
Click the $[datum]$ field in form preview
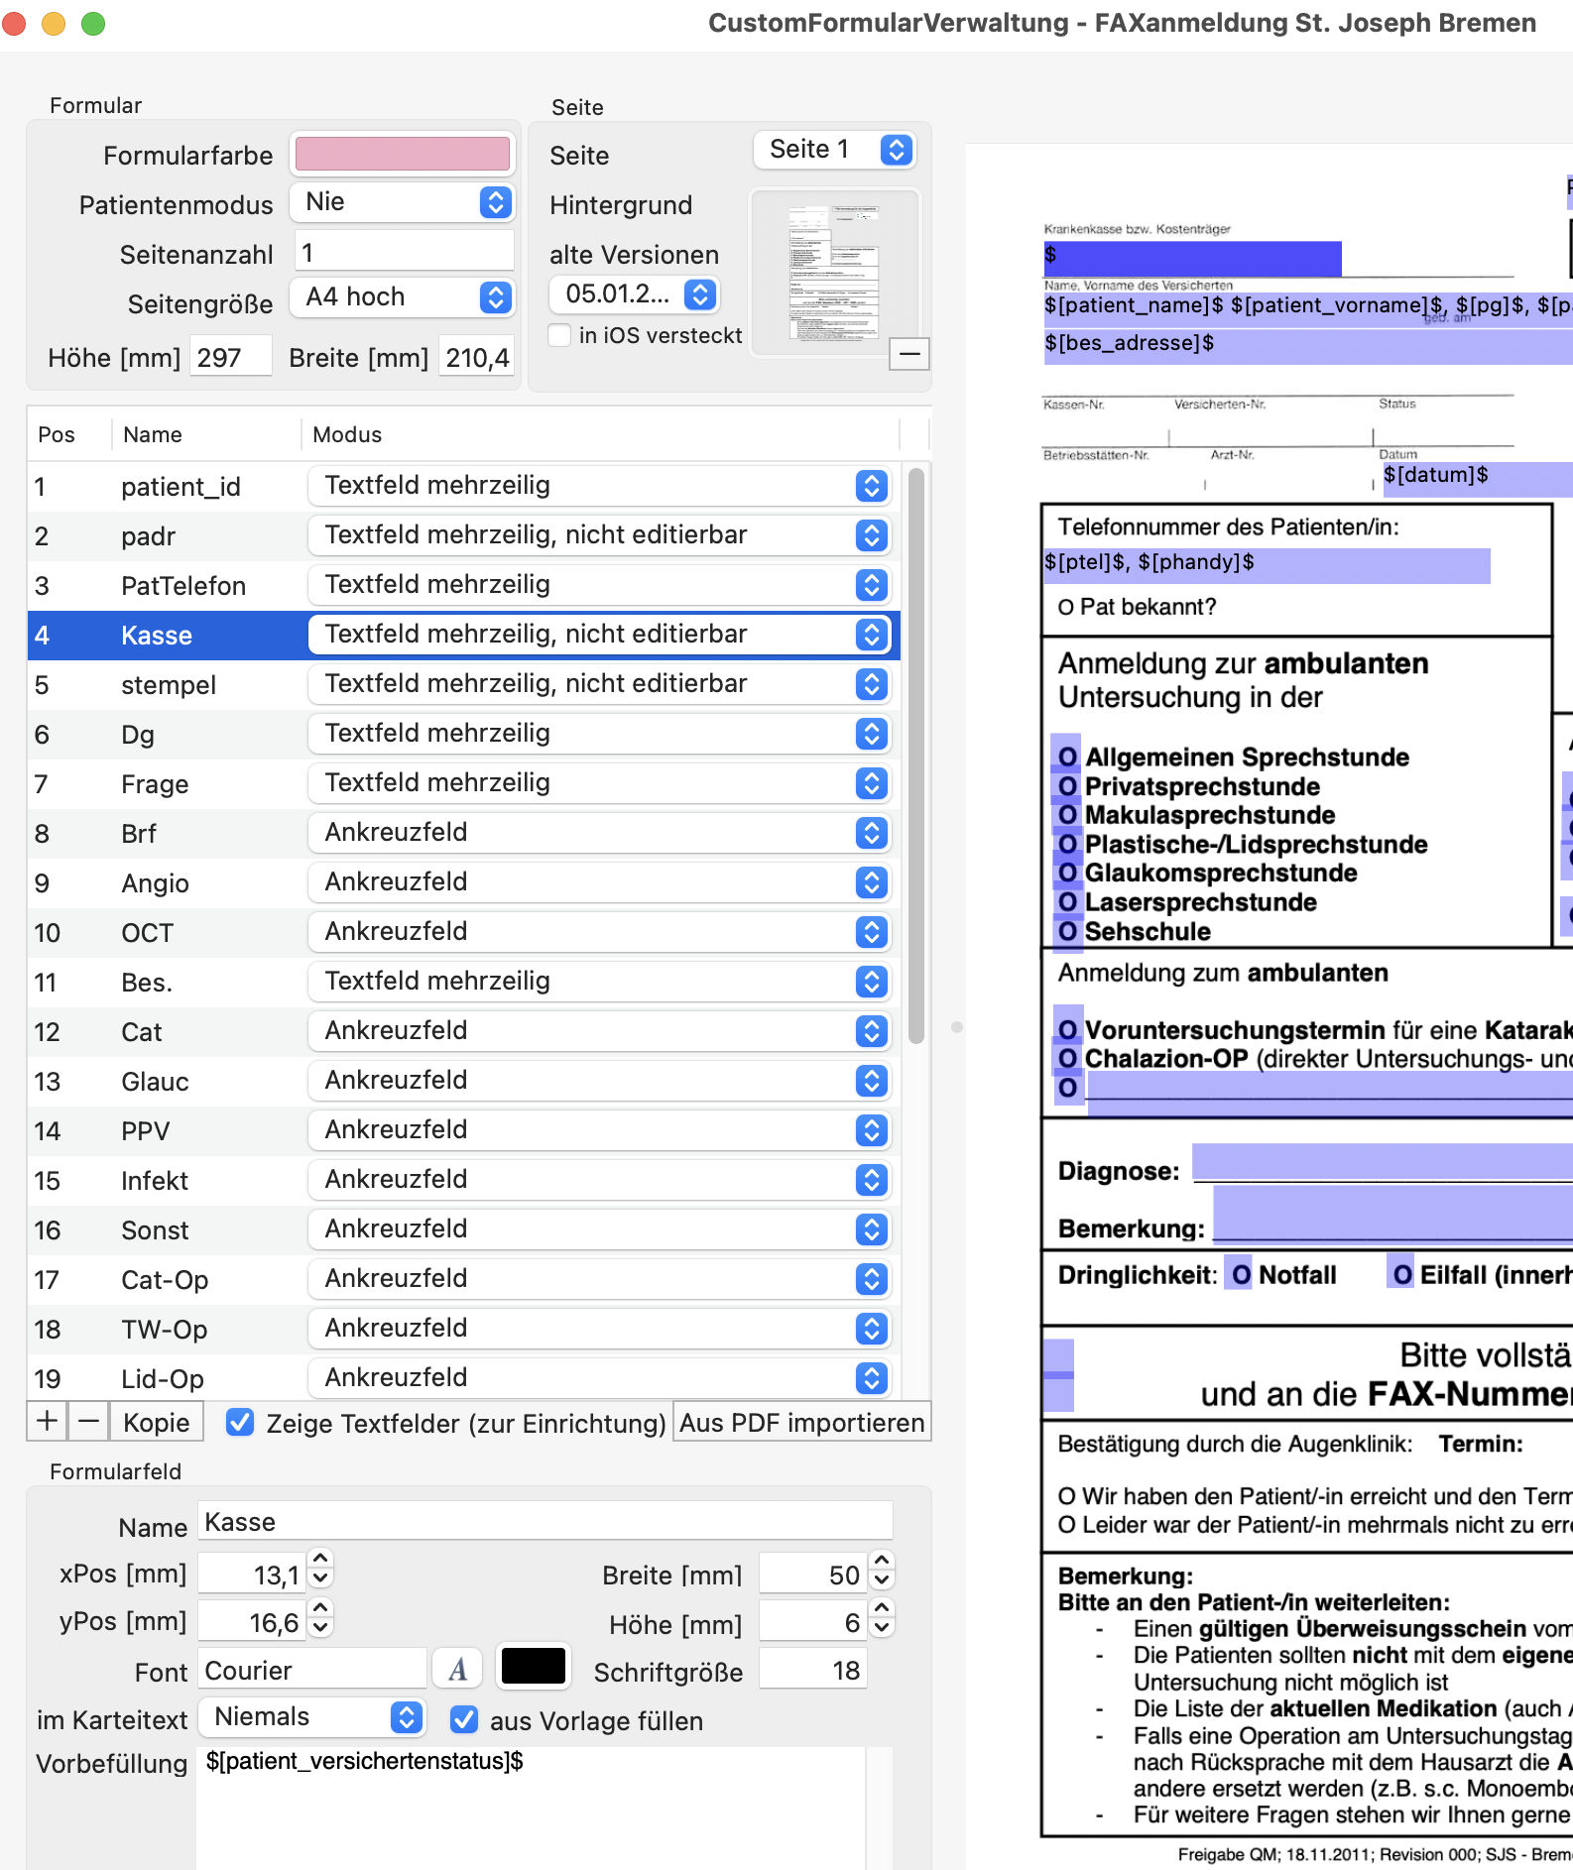(1478, 479)
